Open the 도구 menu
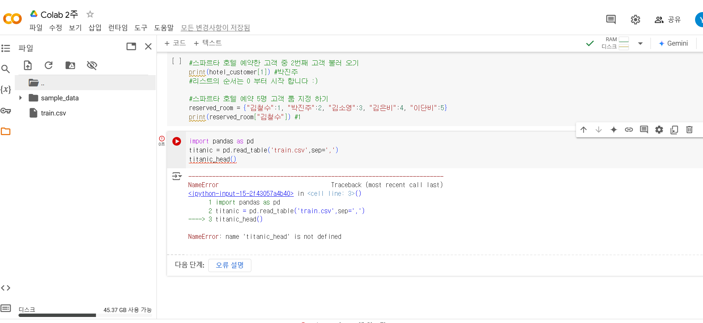The image size is (703, 323). tap(141, 28)
